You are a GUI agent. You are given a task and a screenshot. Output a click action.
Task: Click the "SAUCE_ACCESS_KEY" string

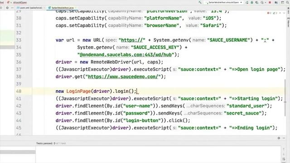(155, 48)
